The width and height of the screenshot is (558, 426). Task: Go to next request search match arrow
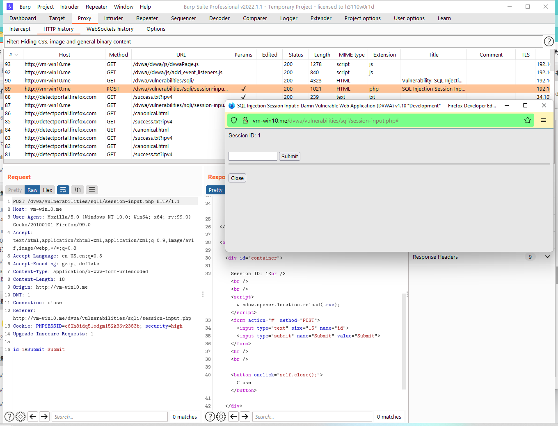pyautogui.click(x=44, y=417)
